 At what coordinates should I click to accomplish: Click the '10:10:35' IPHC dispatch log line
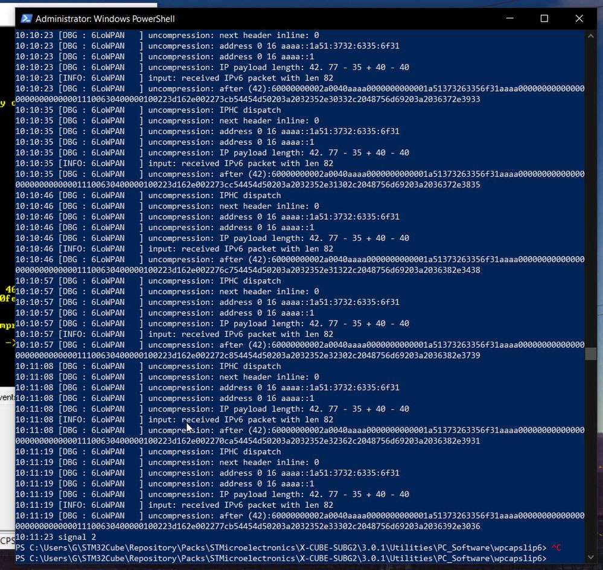click(148, 110)
